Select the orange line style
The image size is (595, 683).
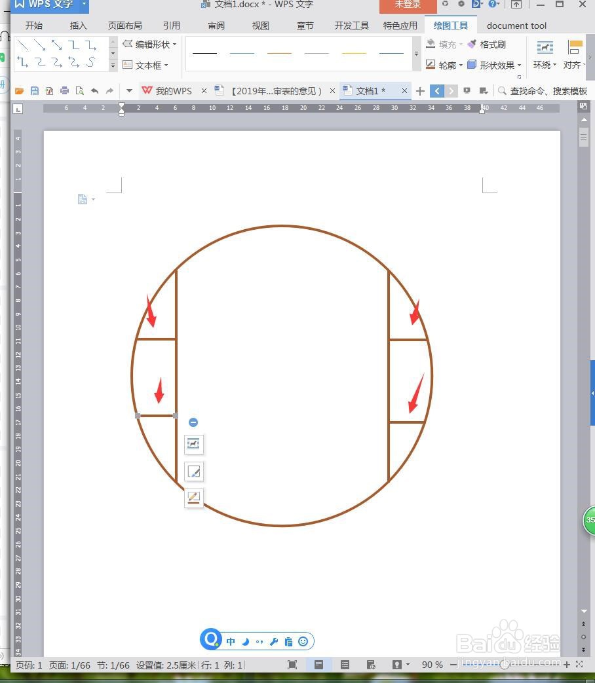coord(279,53)
